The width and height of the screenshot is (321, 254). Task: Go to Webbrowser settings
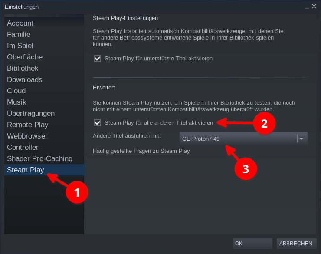(x=27, y=136)
